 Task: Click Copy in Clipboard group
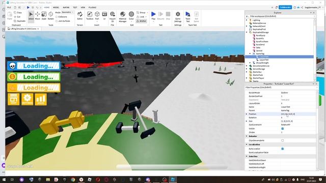18,13
